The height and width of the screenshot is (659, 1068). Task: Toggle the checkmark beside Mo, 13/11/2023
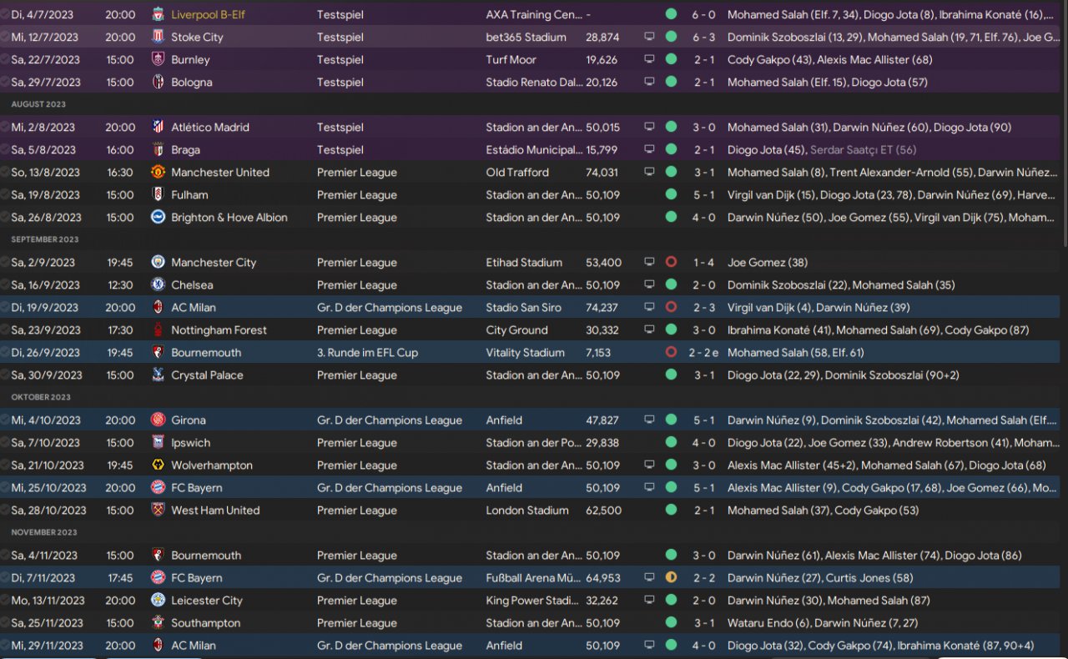pos(5,601)
